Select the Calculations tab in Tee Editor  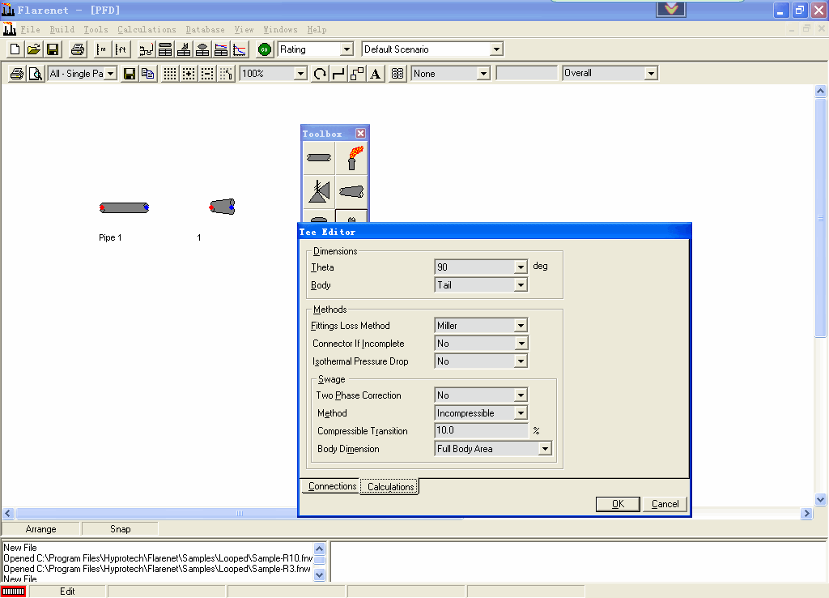390,487
